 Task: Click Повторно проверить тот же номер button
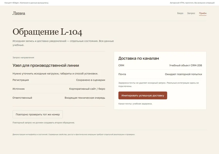tap(38, 114)
